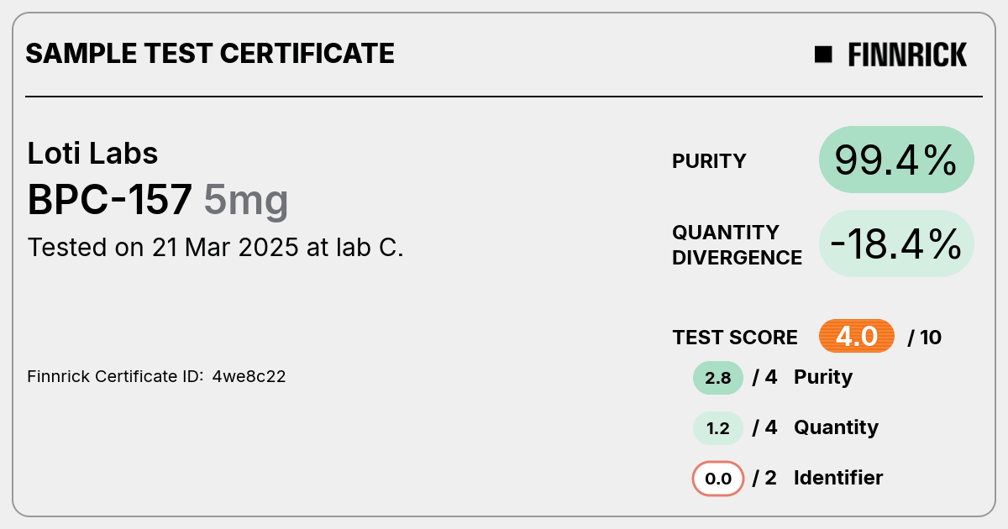This screenshot has height=529, width=1008.
Task: Click the Quantity score category label
Action: pos(836,428)
